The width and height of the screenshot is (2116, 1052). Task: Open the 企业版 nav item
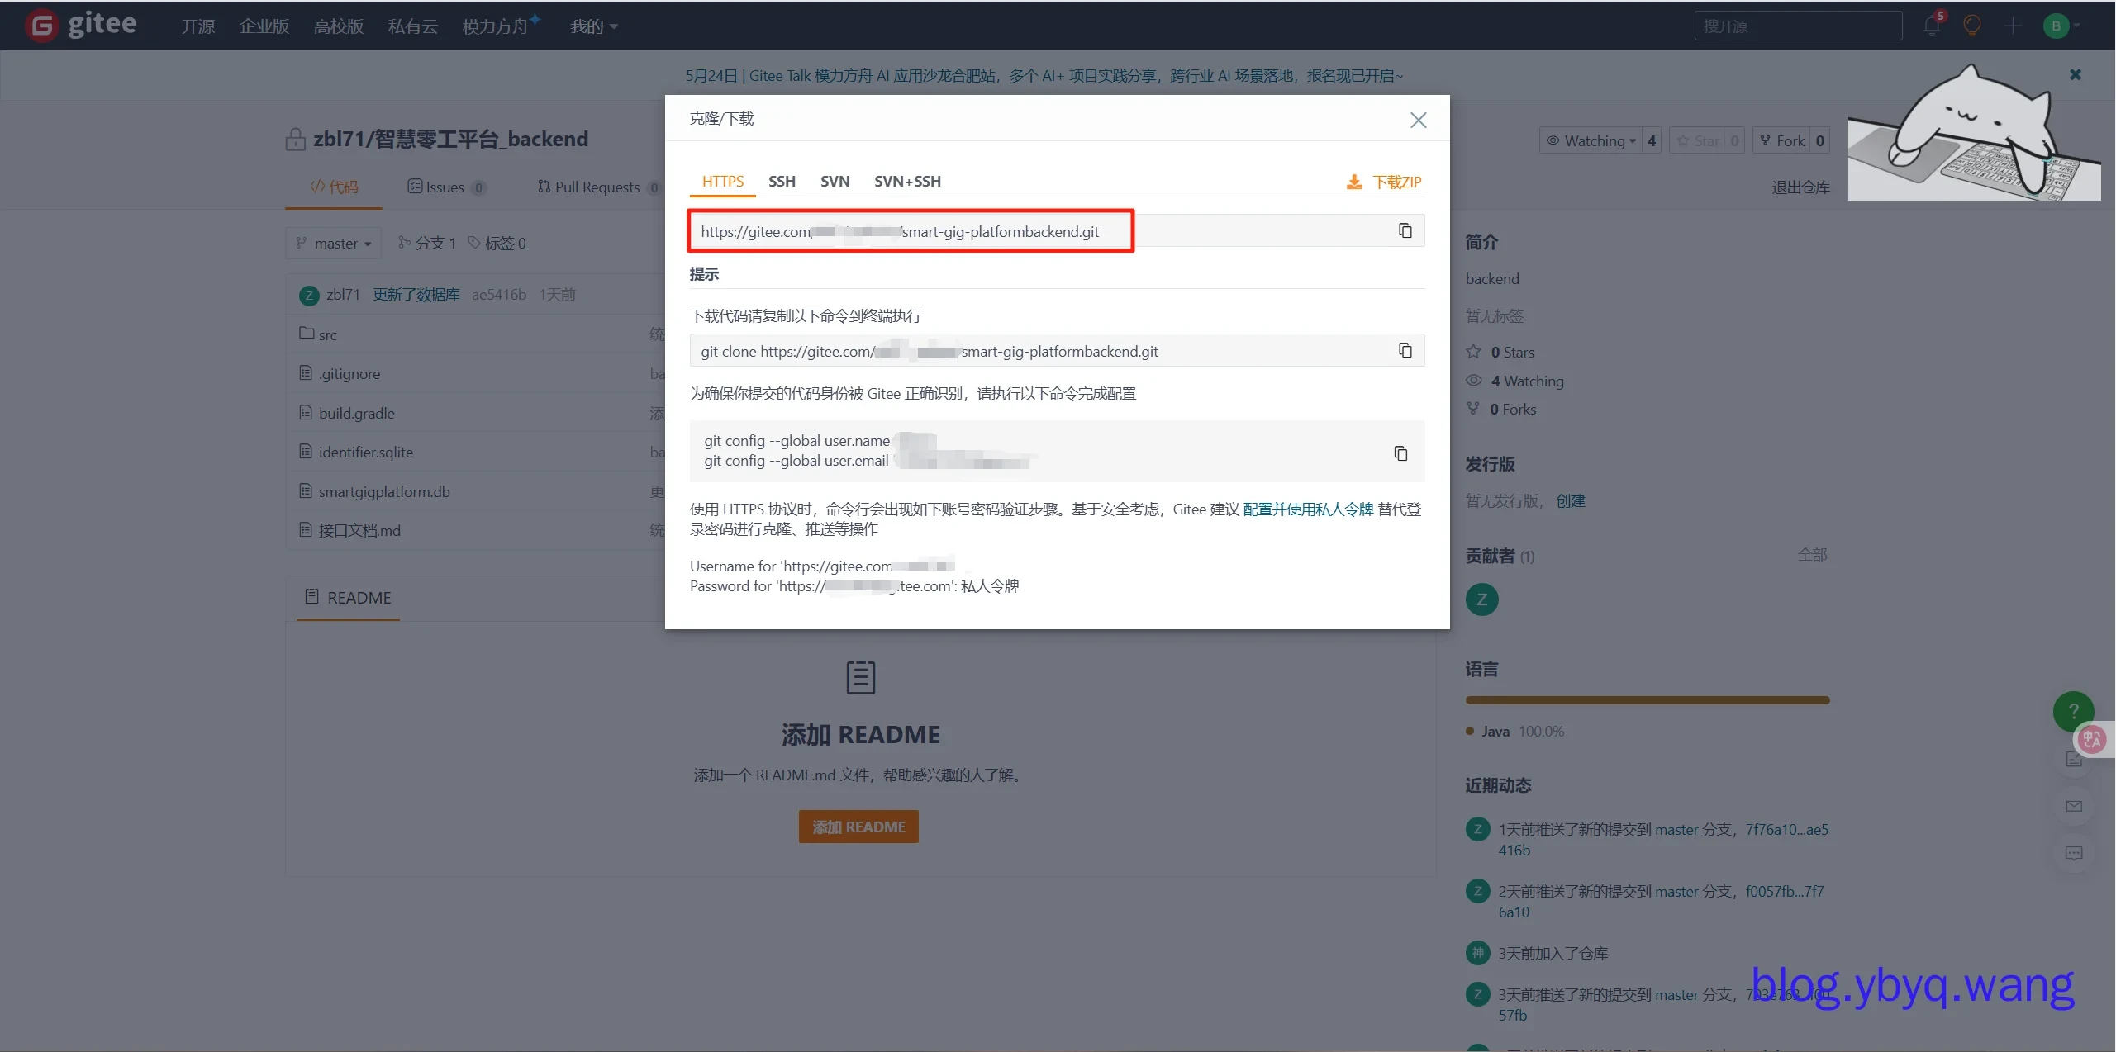tap(264, 26)
